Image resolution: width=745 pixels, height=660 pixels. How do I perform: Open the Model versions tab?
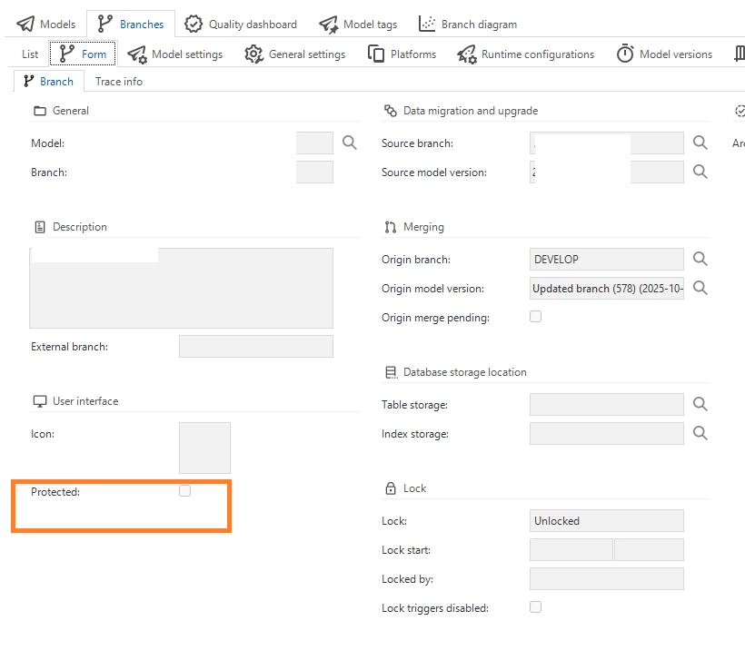click(x=664, y=54)
